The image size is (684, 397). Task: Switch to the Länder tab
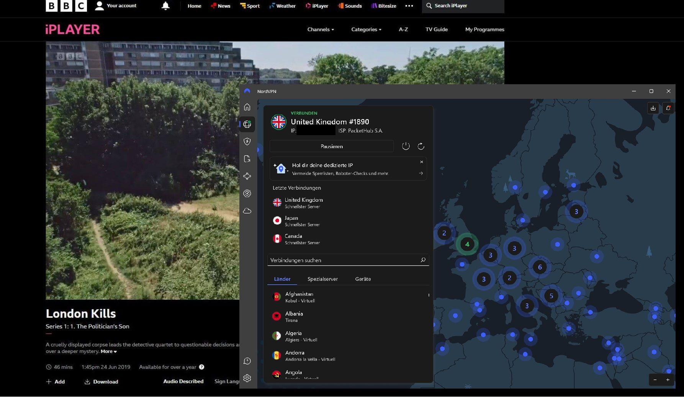(x=282, y=279)
